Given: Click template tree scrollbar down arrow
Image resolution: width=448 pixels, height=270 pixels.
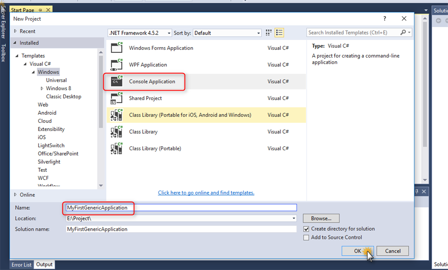Looking at the screenshot, I should point(101,186).
